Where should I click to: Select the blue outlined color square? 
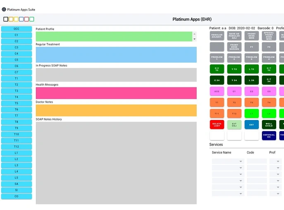click(21, 19)
